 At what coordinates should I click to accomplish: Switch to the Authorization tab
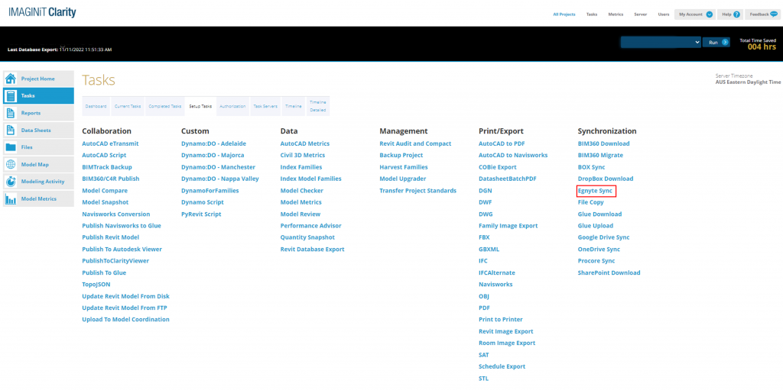point(232,106)
